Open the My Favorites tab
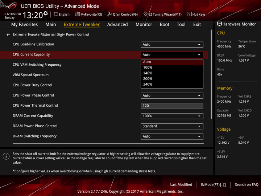 [x=25, y=25]
